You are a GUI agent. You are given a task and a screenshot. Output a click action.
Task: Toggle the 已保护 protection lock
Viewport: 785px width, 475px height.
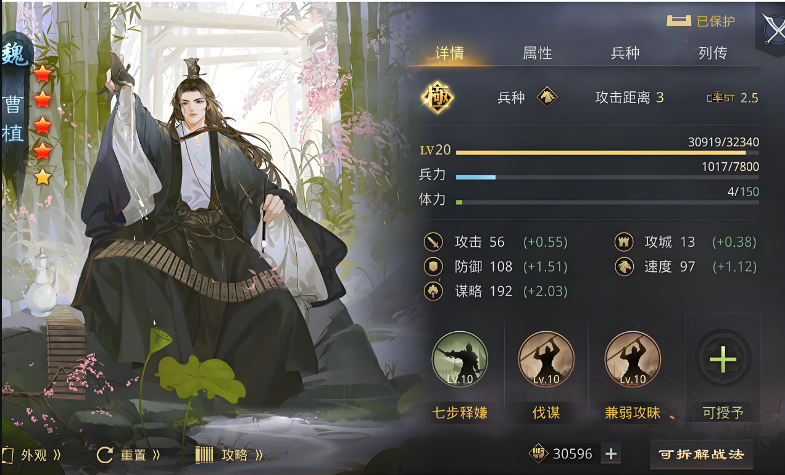701,21
